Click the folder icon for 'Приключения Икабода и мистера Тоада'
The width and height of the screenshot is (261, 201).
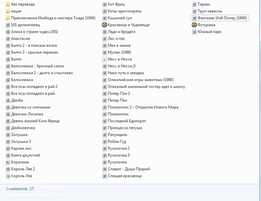tap(8, 18)
